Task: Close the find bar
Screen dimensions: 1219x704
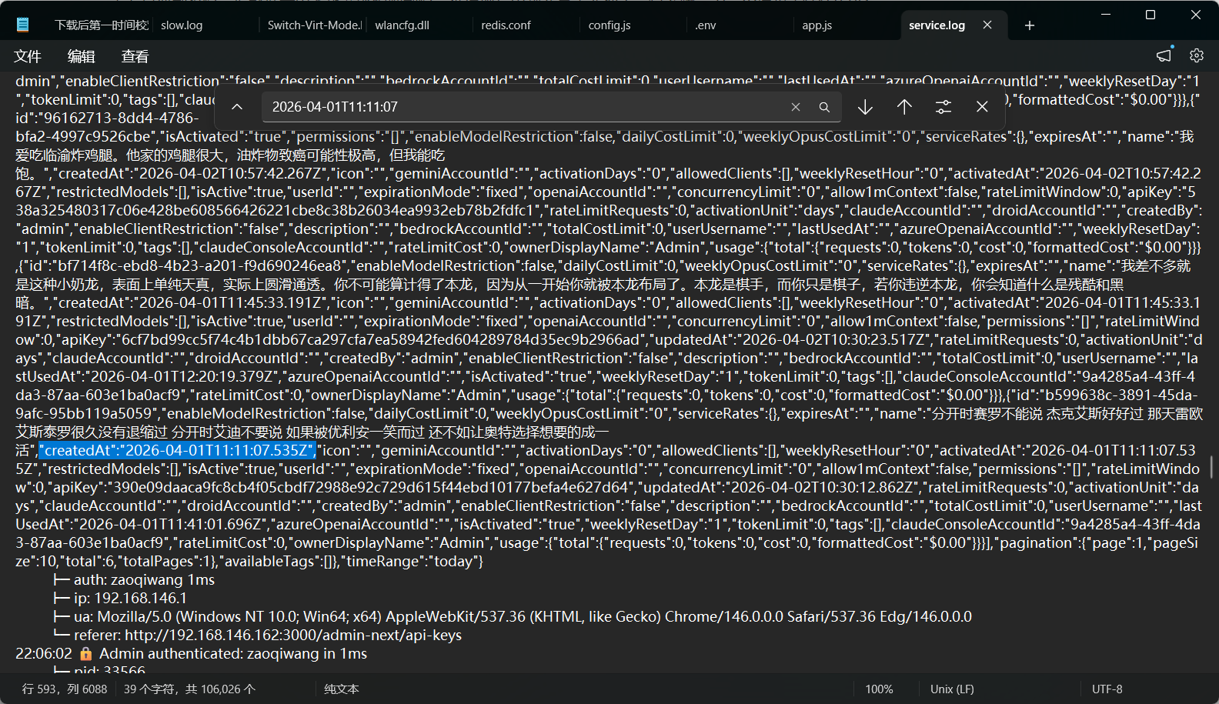Action: point(982,107)
